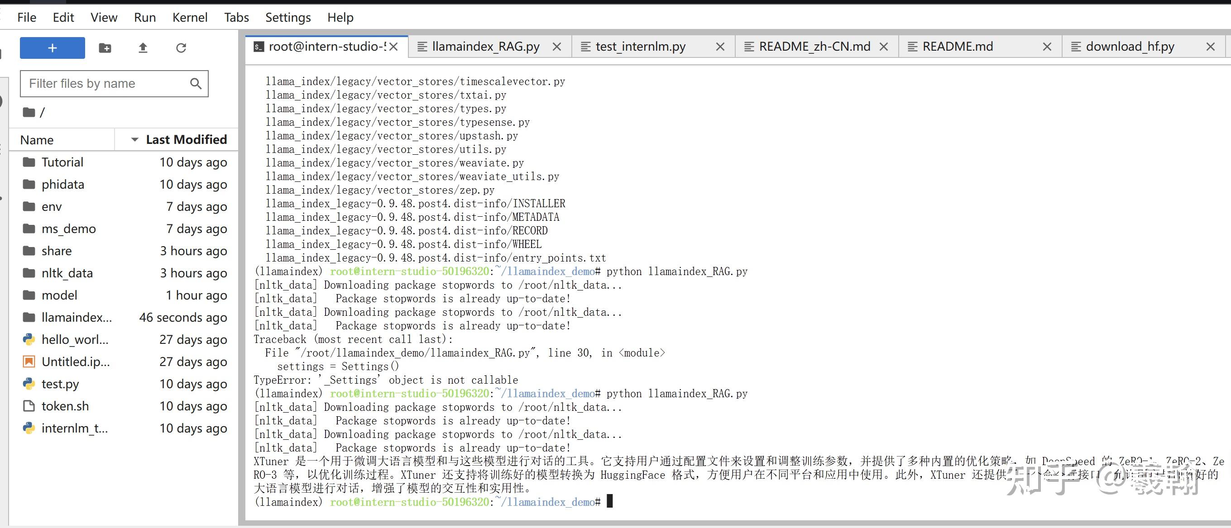Click the blue New Launcher plus button
This screenshot has height=528, width=1231.
52,48
